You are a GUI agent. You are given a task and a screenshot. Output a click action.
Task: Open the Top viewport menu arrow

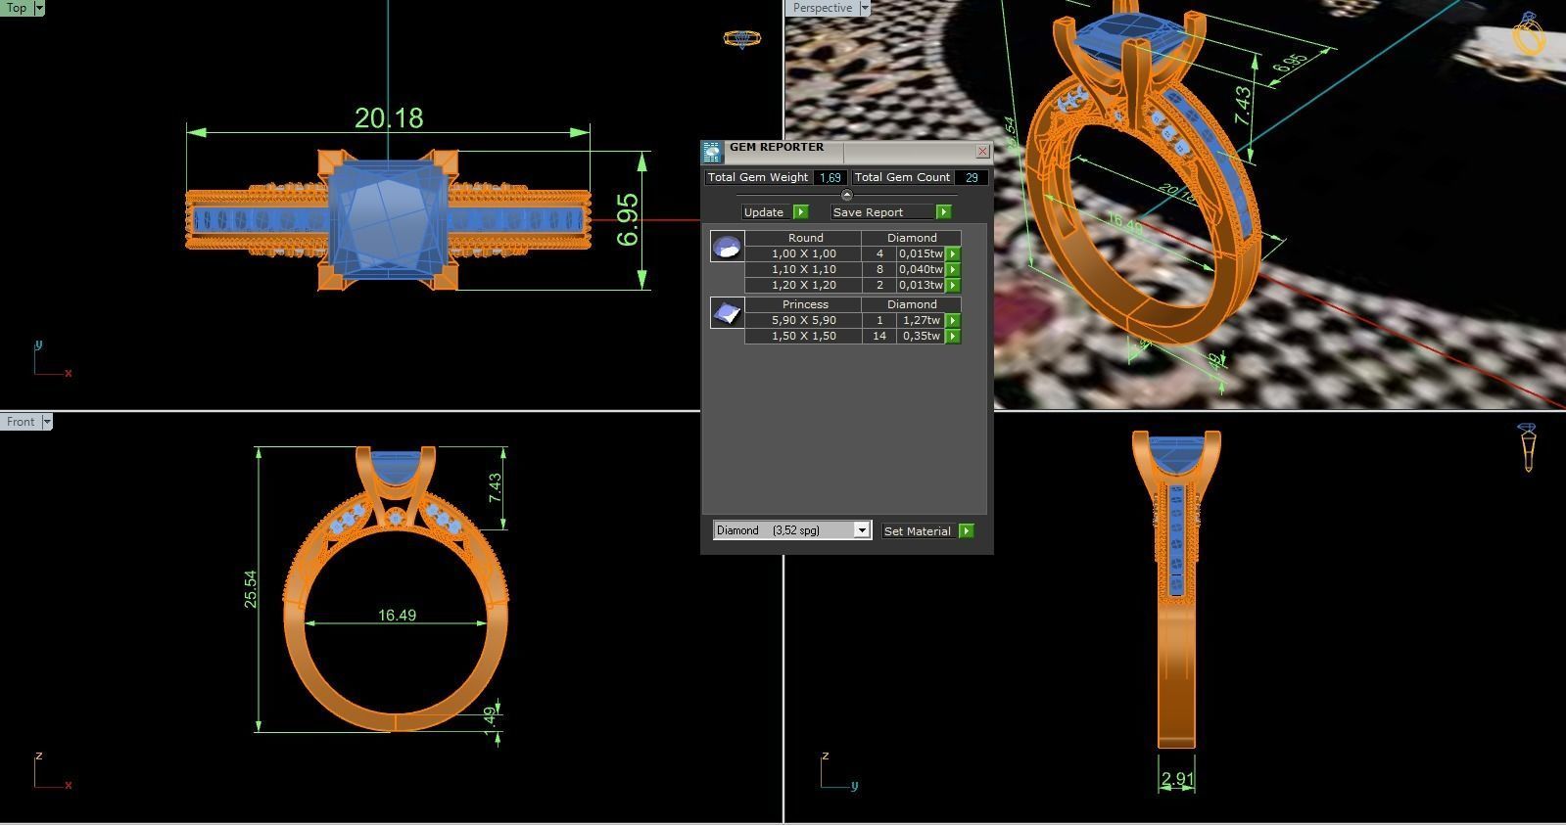click(39, 8)
